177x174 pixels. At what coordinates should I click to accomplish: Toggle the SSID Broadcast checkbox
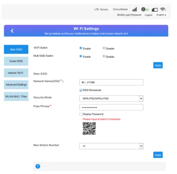pos(81,90)
